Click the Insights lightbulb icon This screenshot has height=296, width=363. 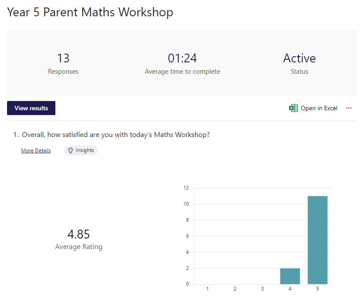[x=70, y=151]
